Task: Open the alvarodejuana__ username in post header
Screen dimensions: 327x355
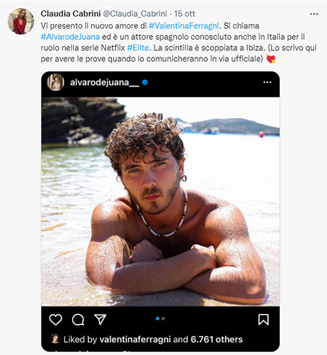Action: [105, 83]
